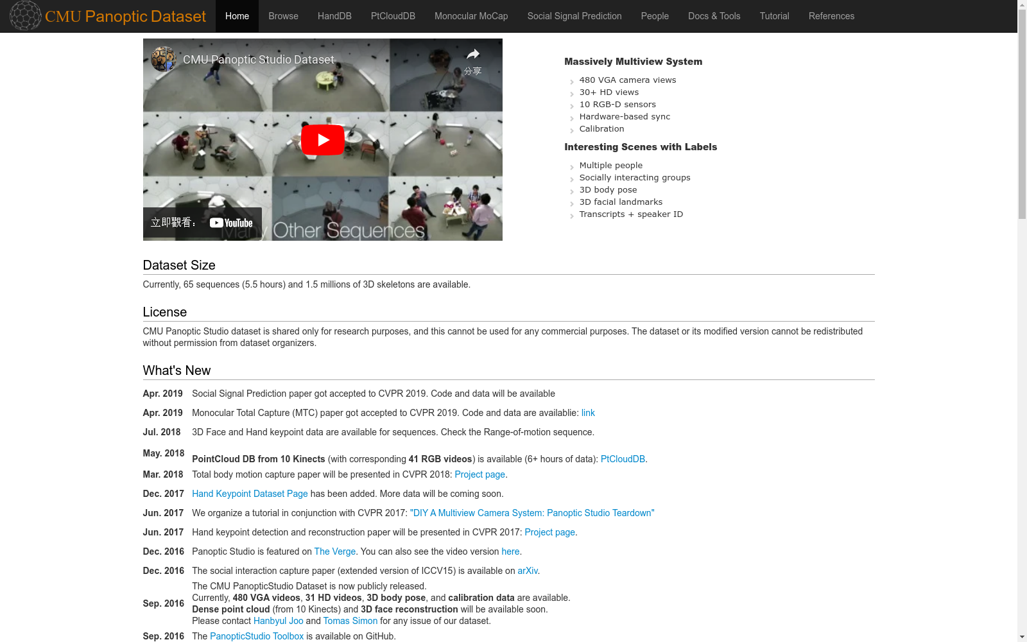Open the PanopticStudio Toolbox GitHub link
The width and height of the screenshot is (1027, 642).
(257, 636)
